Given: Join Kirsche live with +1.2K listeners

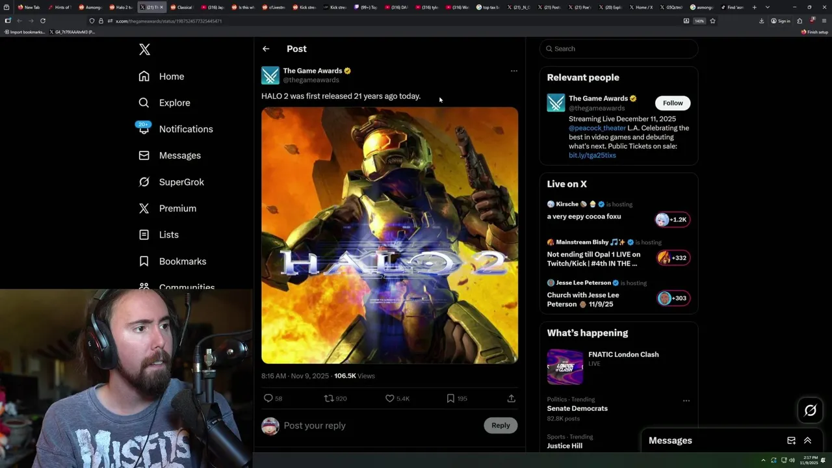Looking at the screenshot, I should (x=673, y=220).
